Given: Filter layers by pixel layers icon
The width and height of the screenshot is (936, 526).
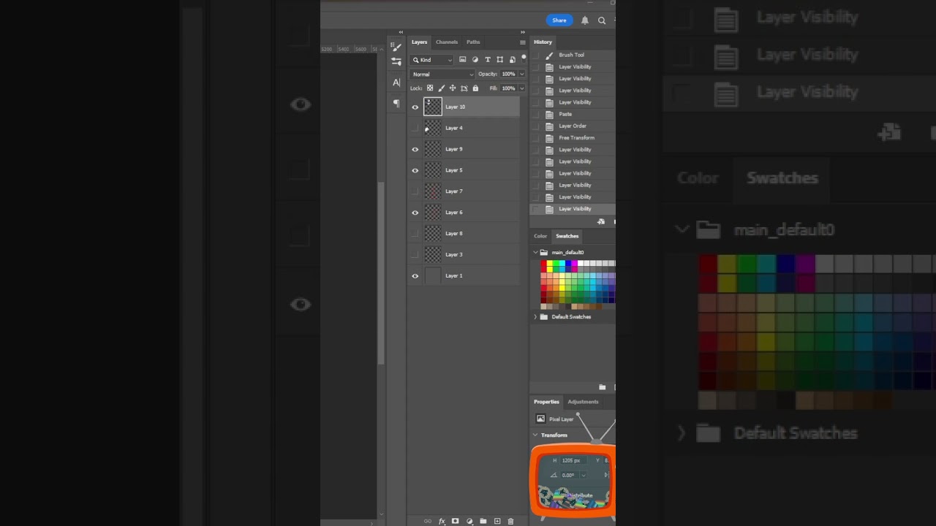Looking at the screenshot, I should (462, 60).
